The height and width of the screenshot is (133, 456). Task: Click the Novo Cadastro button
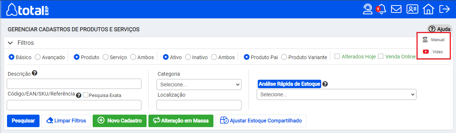click(120, 121)
